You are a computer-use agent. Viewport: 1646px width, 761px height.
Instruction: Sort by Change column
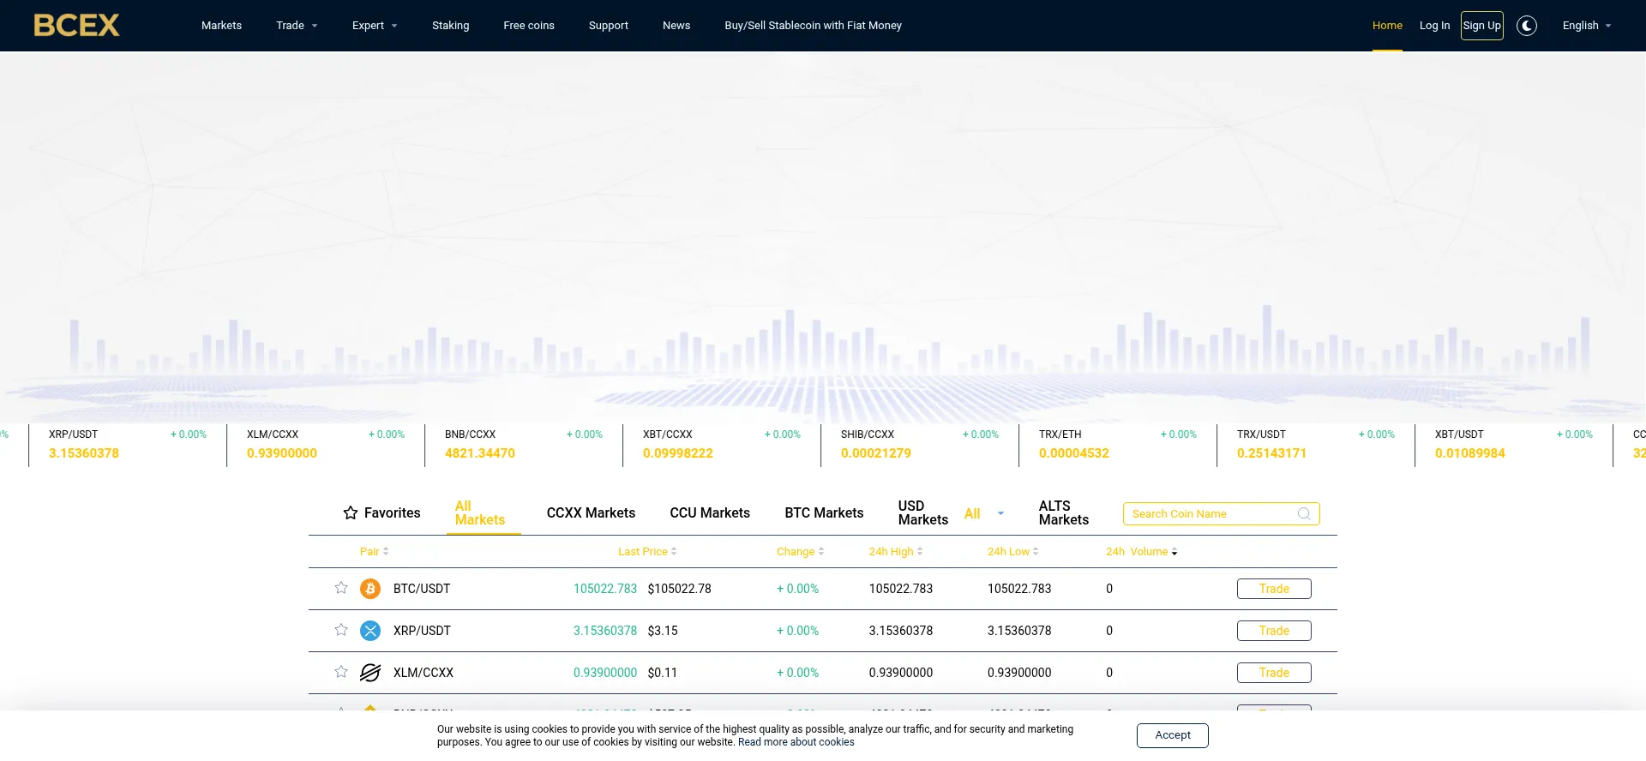pyautogui.click(x=800, y=551)
